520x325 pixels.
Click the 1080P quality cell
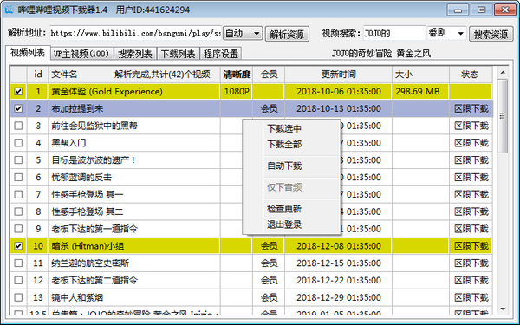click(x=237, y=92)
